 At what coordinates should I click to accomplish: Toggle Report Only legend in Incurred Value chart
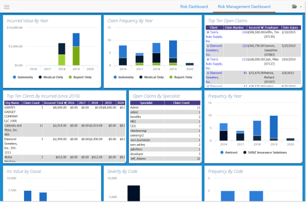(80, 77)
